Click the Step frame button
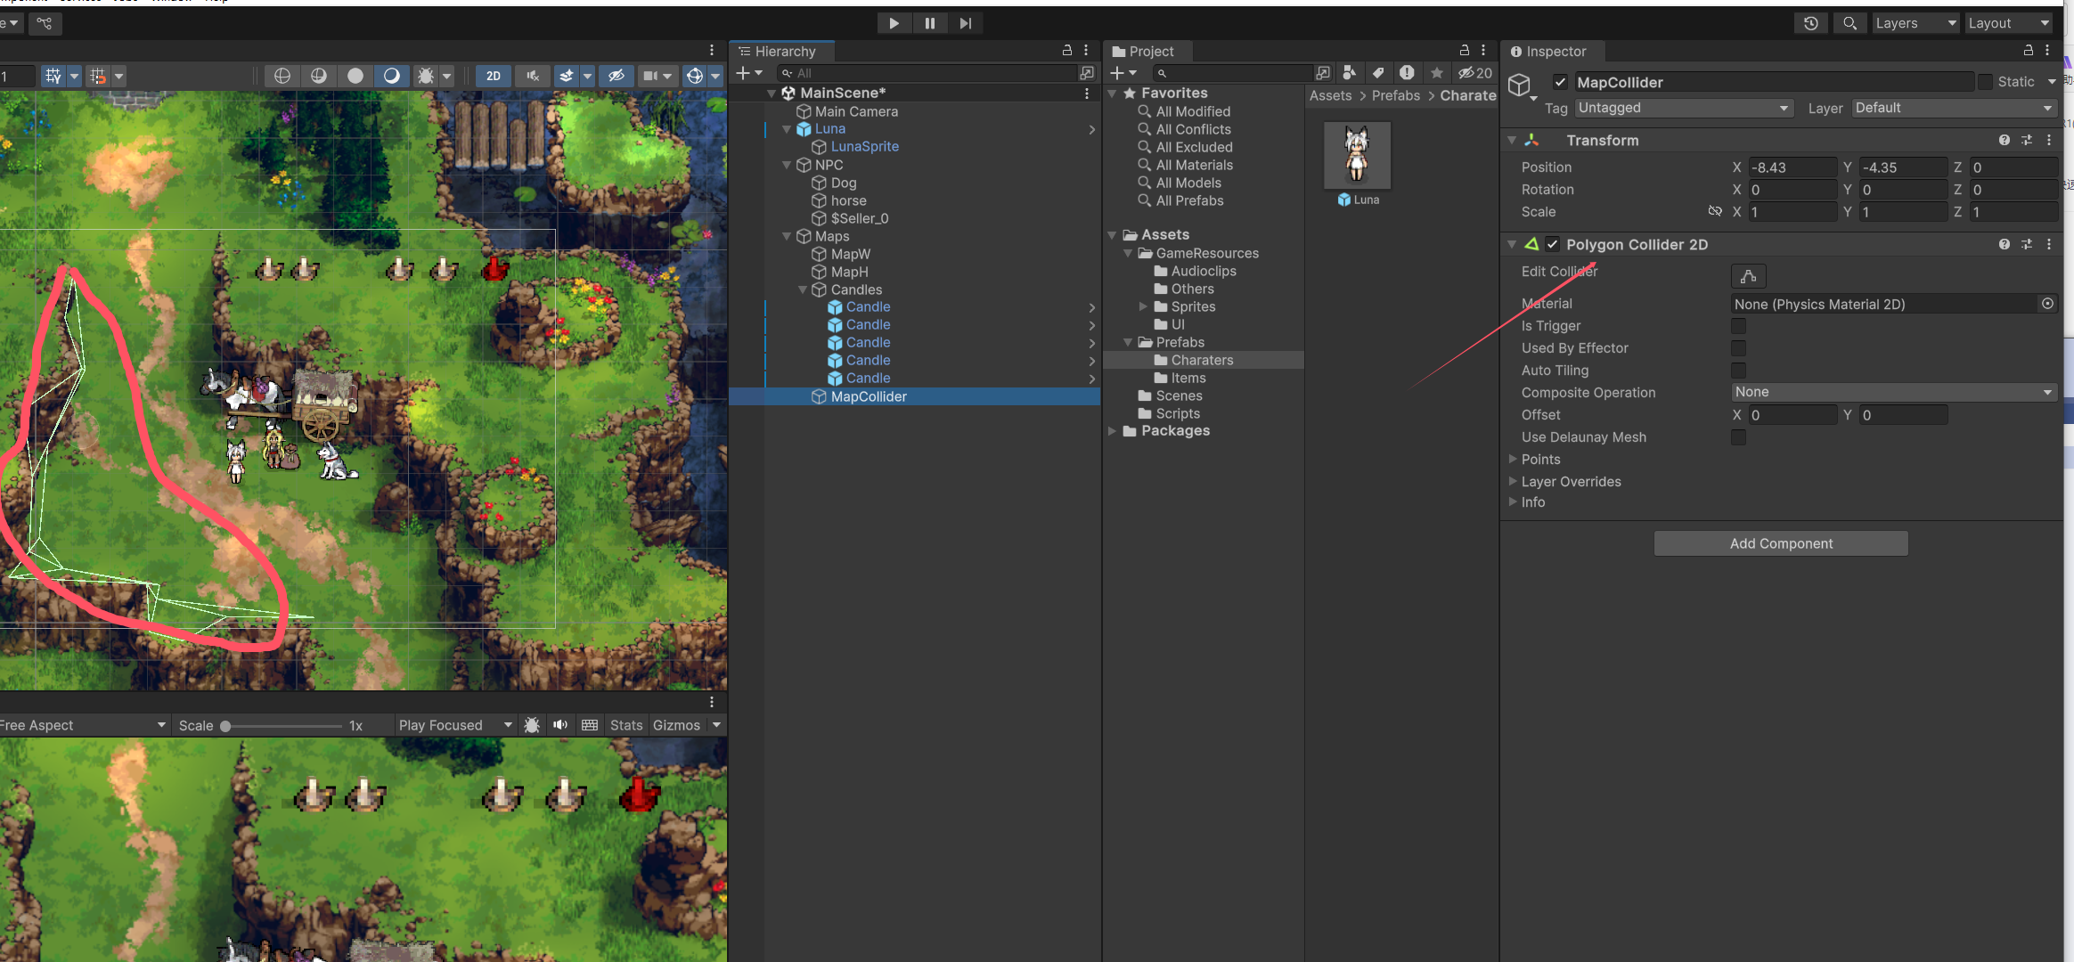2074x962 pixels. (x=966, y=23)
